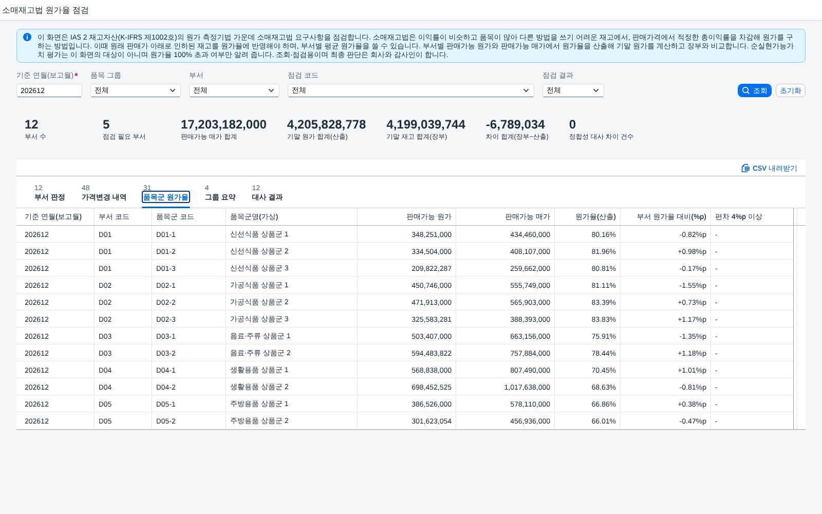Open the 점검 결과 dropdown
This screenshot has height=514, width=822.
click(573, 90)
